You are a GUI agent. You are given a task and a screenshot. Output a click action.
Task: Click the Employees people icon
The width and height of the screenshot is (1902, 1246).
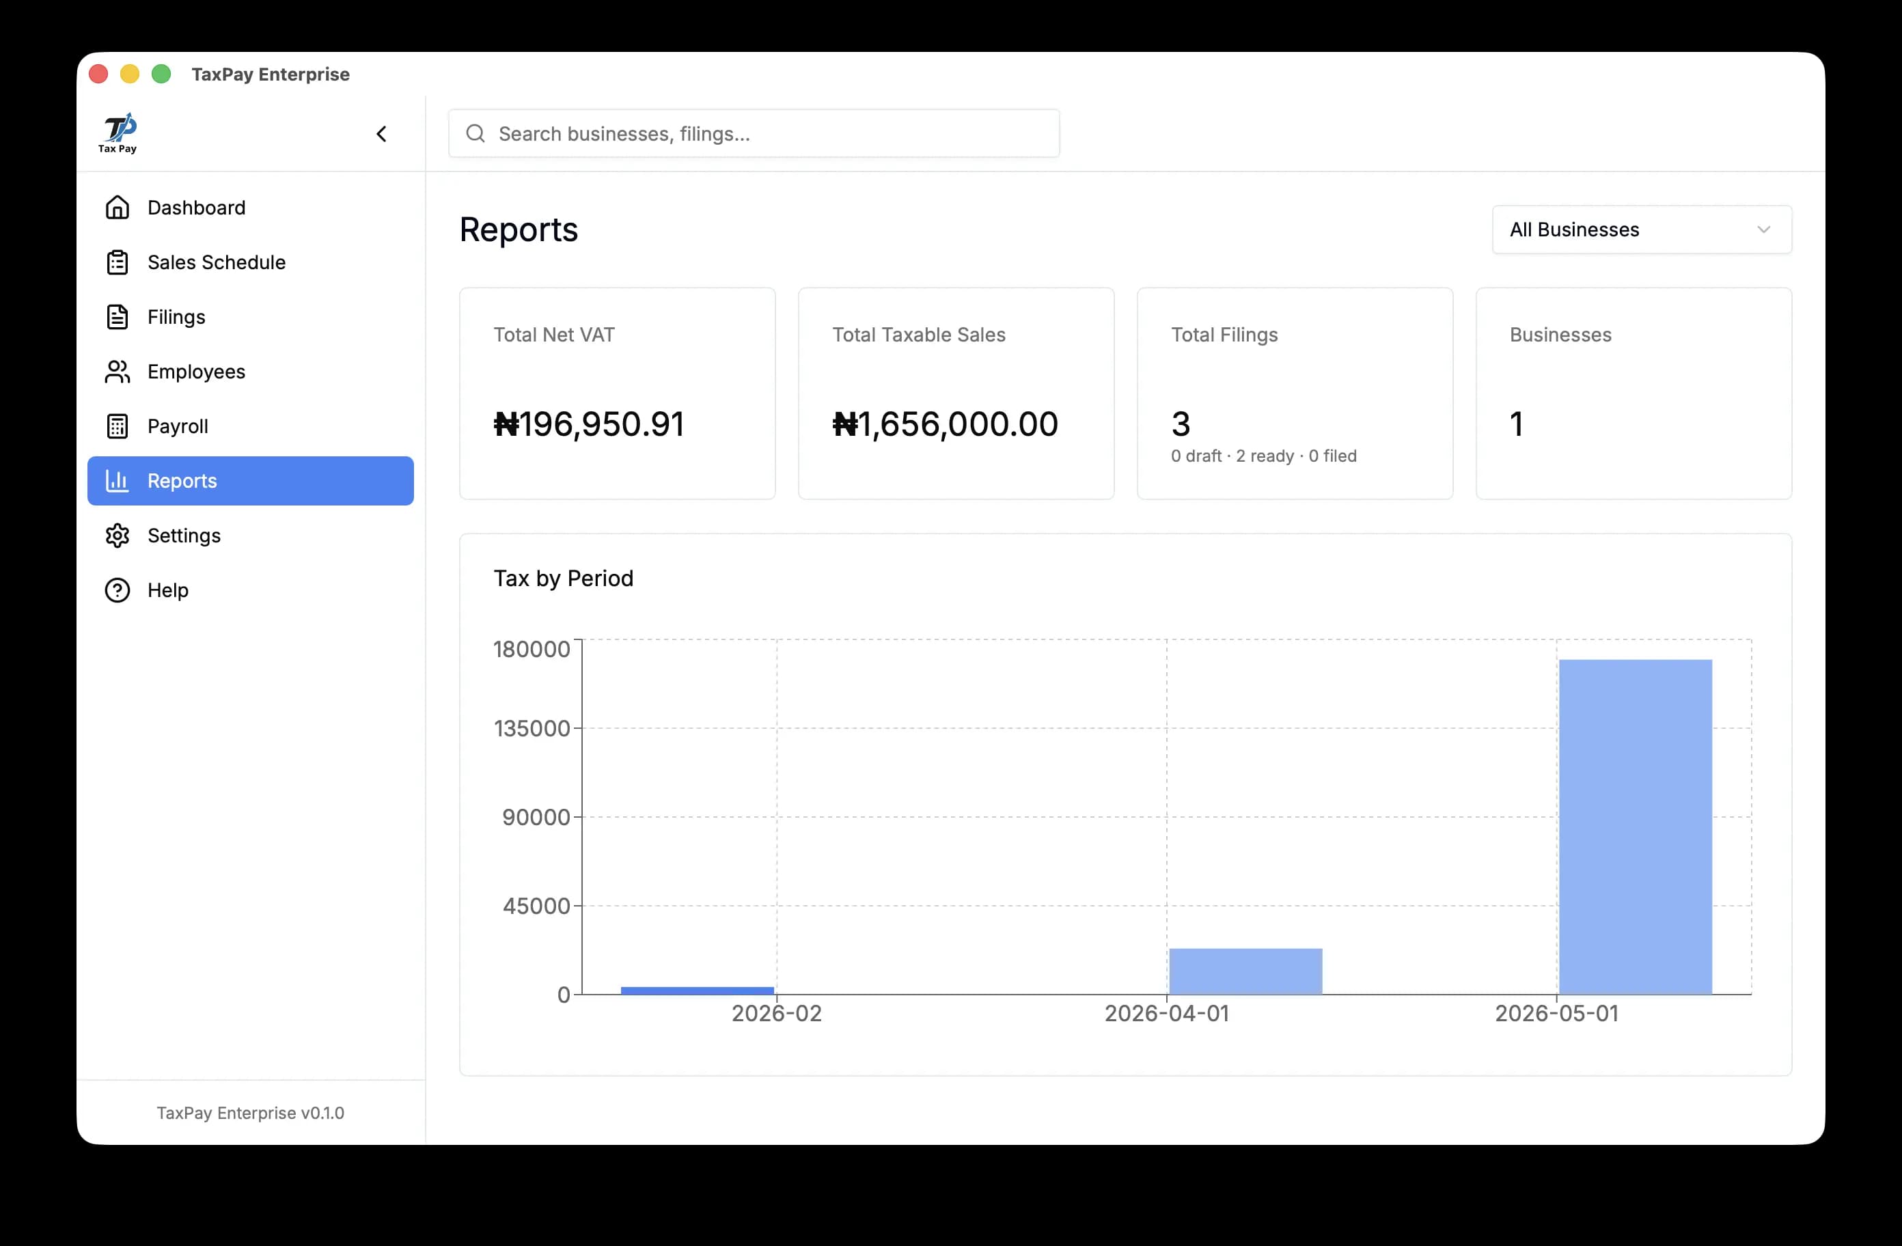118,372
